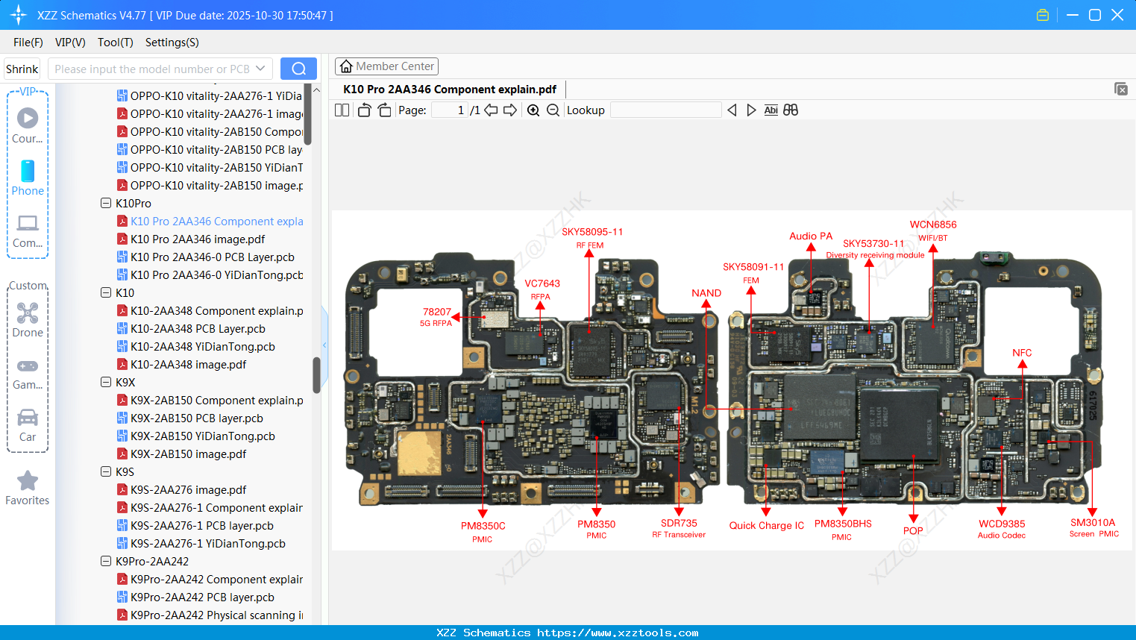Screen dimensions: 1136x640
Task: Open K9X-2AB150 YiDianTong.pcb
Action: 203,436
